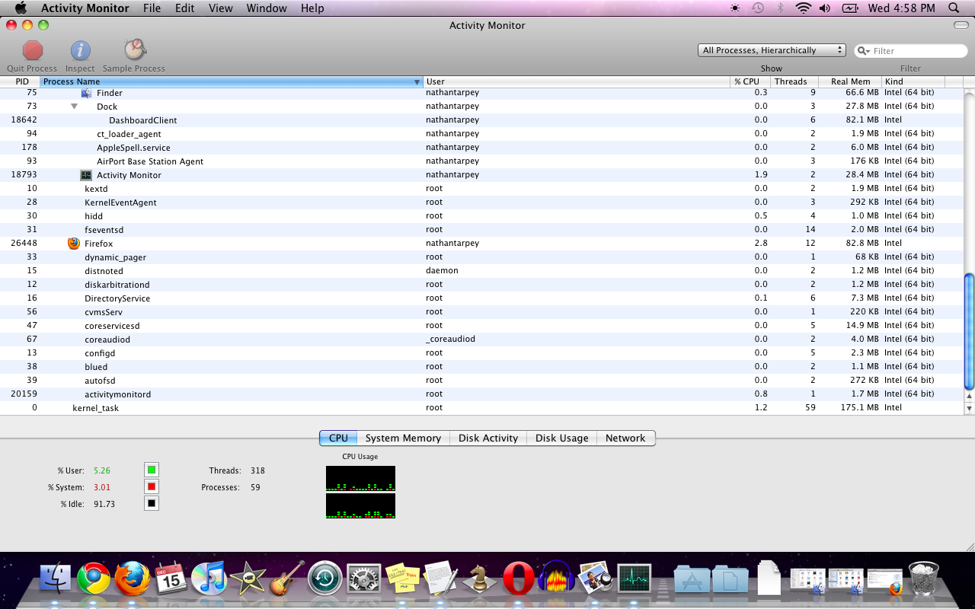This screenshot has height=609, width=975.
Task: Launch Opera browser from the Dock
Action: pos(519,579)
